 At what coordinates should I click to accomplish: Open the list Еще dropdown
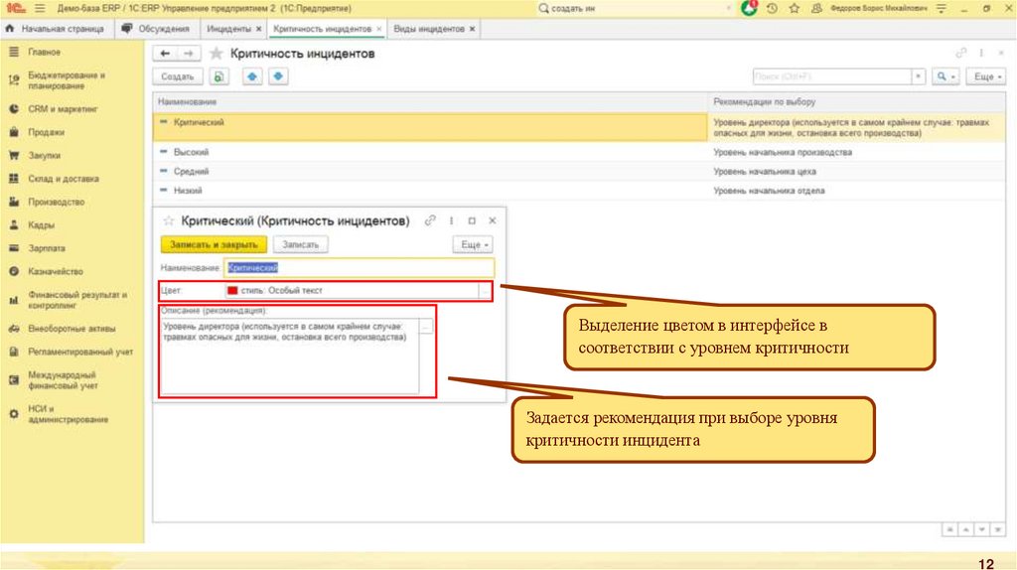(x=987, y=76)
